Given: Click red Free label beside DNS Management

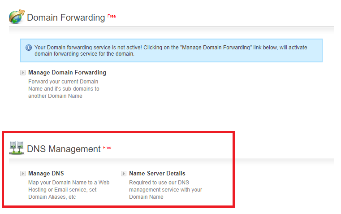Looking at the screenshot, I should pyautogui.click(x=107, y=148).
